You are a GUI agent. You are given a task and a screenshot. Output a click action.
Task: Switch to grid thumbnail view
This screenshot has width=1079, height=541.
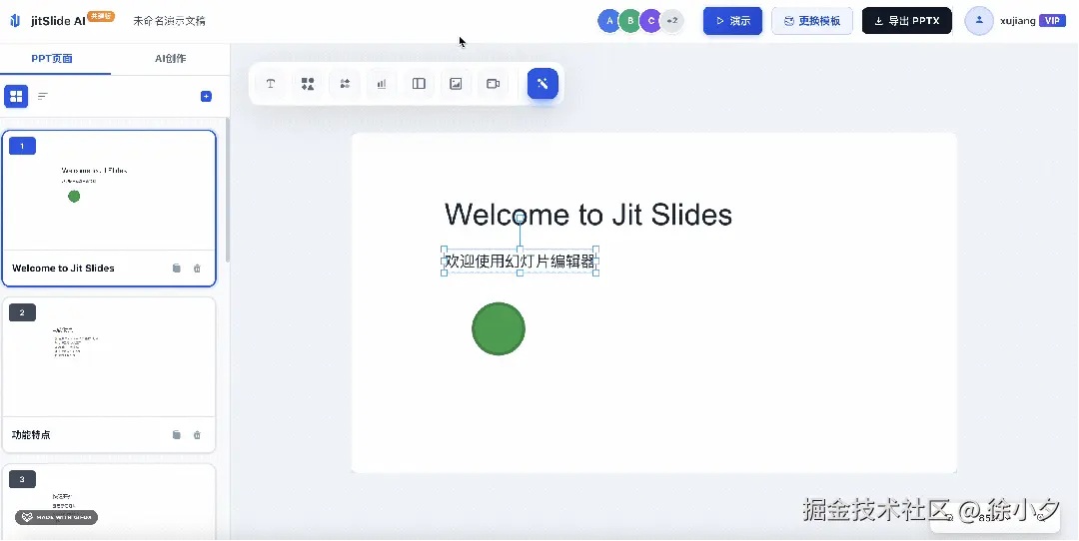click(x=16, y=96)
